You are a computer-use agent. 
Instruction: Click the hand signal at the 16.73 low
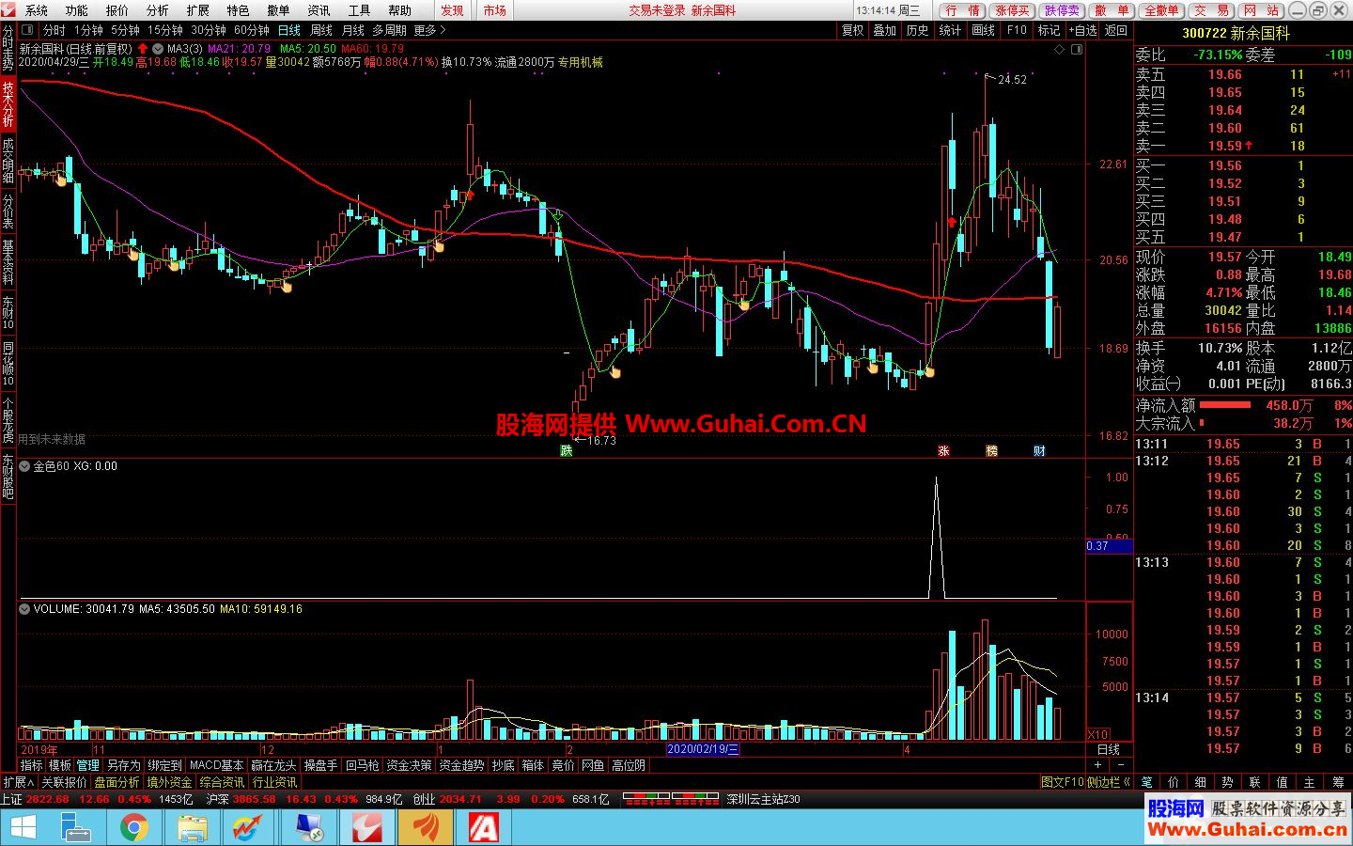coord(615,372)
